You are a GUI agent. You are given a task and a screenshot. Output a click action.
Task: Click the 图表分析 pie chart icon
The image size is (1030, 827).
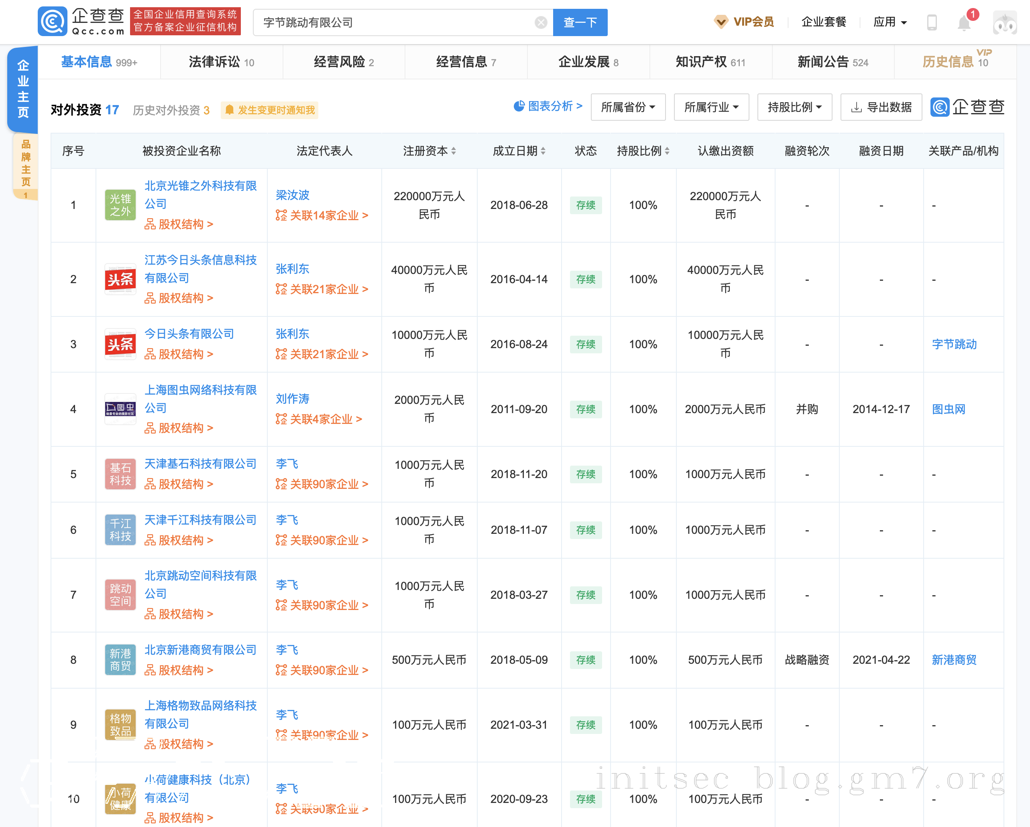(519, 106)
